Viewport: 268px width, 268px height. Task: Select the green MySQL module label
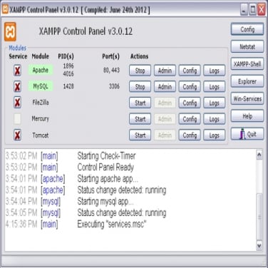(x=41, y=86)
